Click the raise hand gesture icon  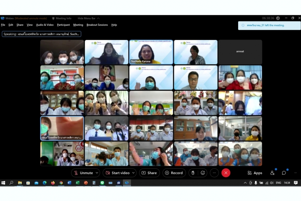[193, 173]
